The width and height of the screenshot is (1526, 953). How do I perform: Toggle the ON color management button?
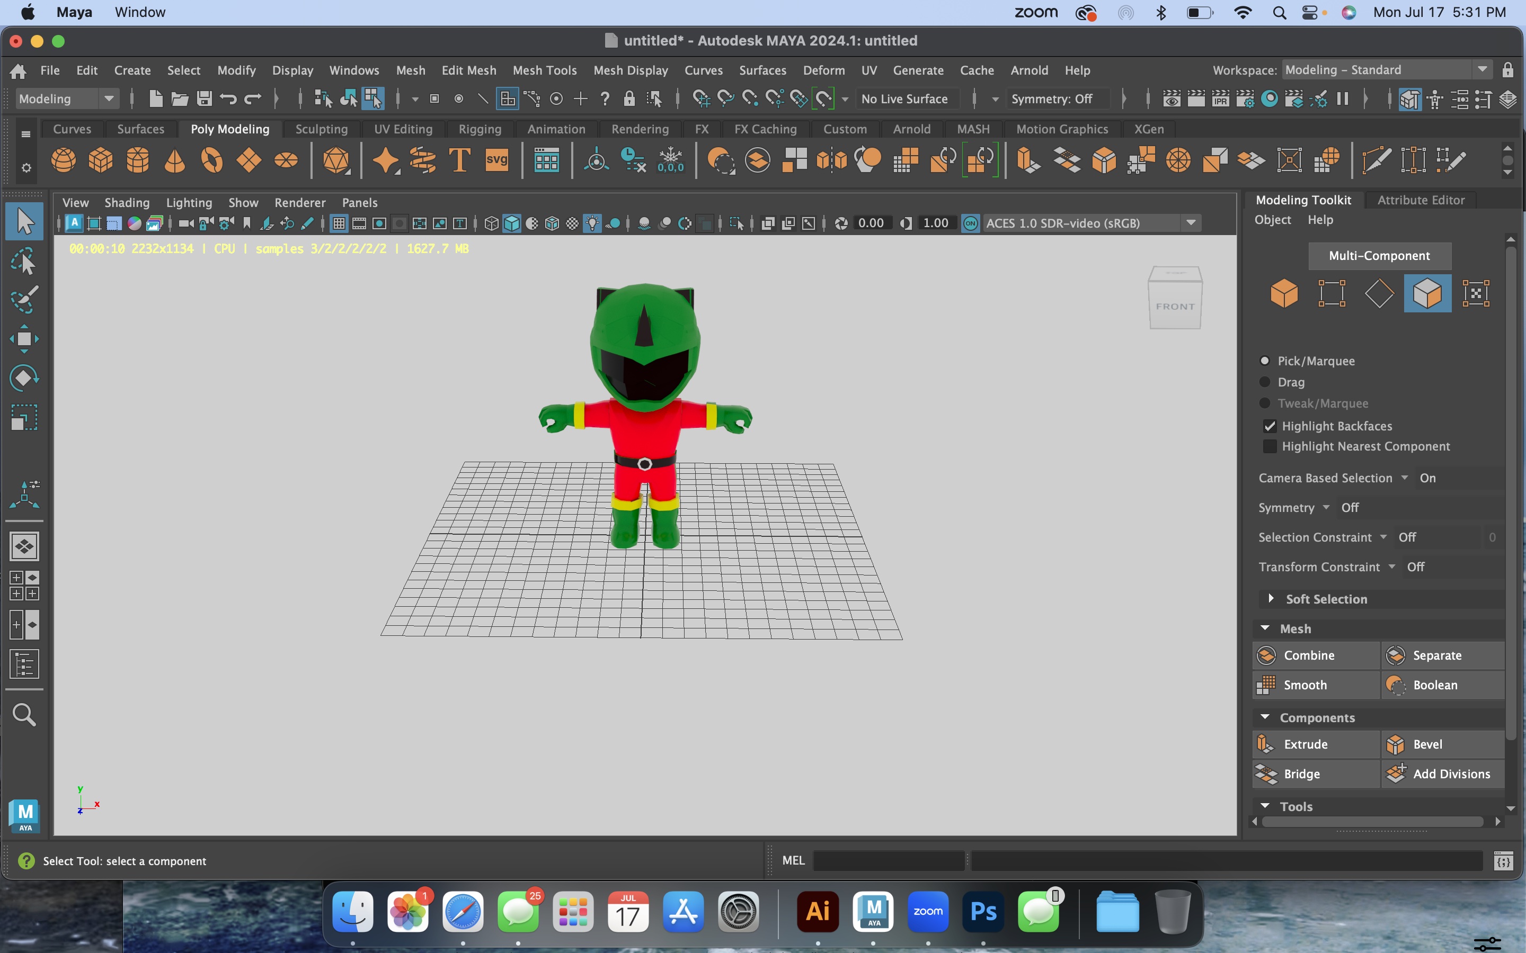click(971, 223)
